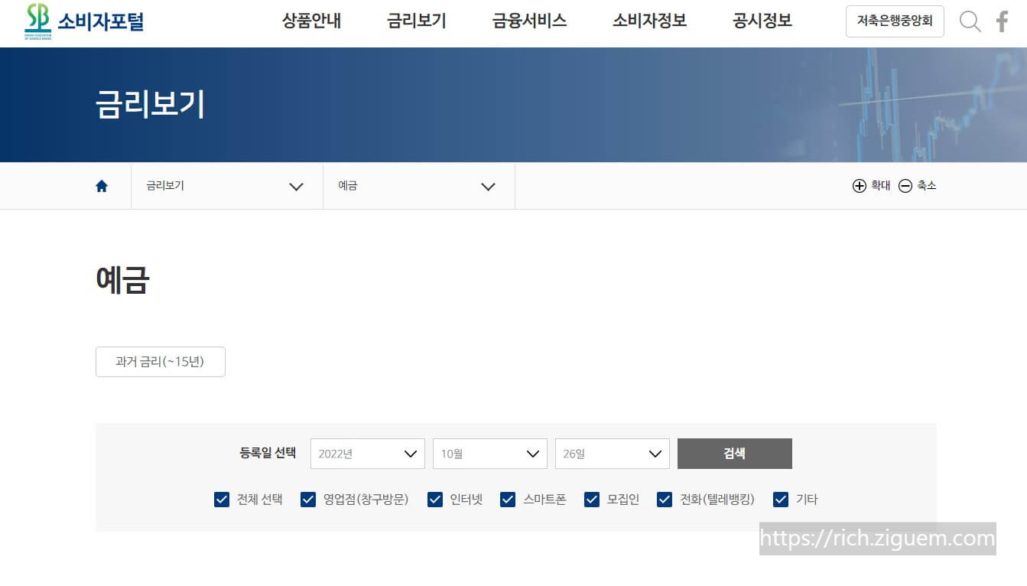Expand the 26일 day dropdown

(x=612, y=453)
